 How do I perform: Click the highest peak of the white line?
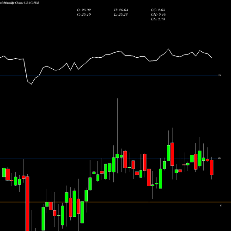point(168,49)
